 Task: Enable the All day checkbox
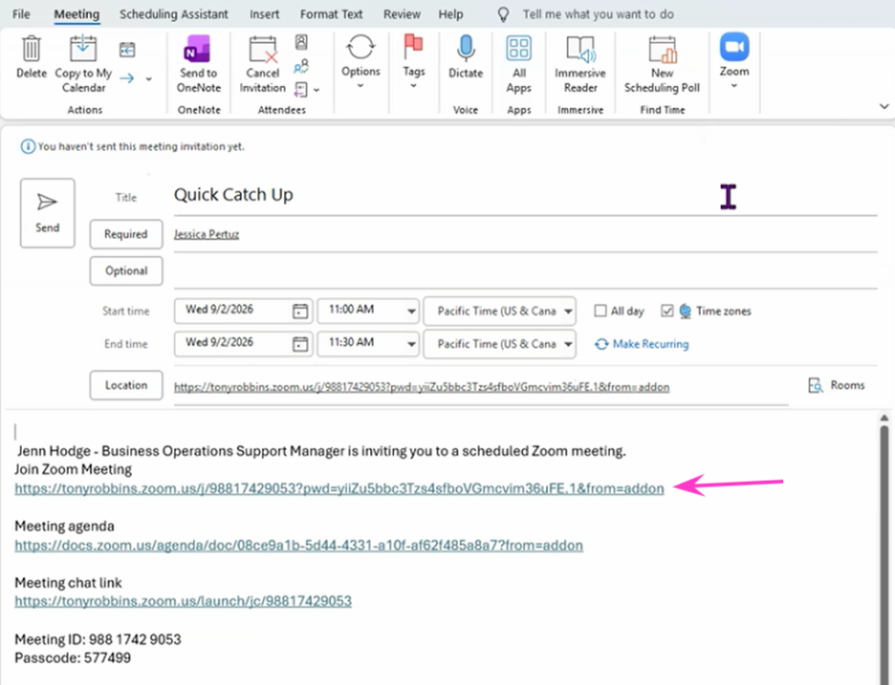(600, 310)
